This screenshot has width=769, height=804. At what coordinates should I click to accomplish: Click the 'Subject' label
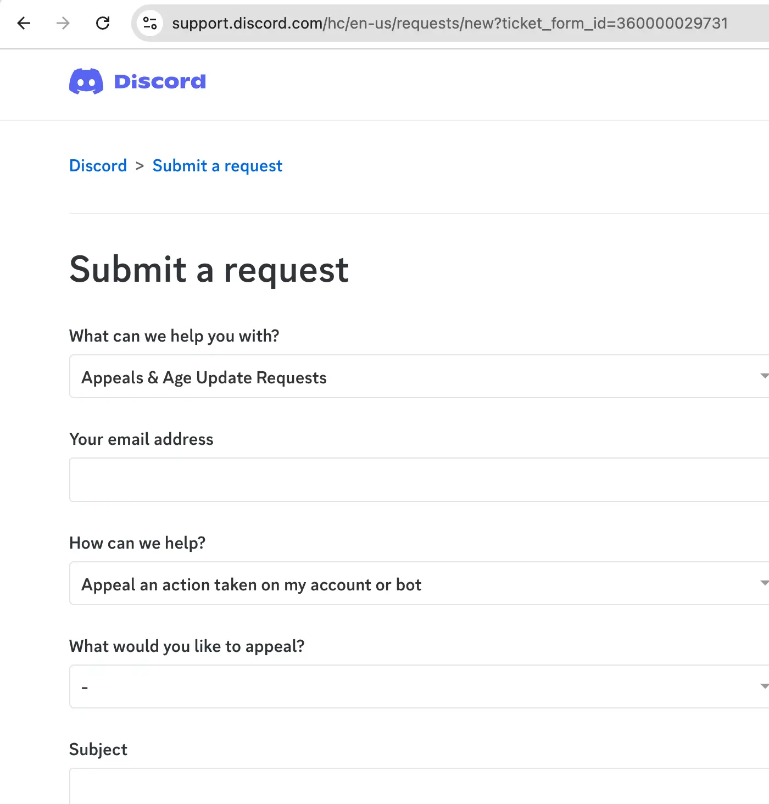(98, 750)
